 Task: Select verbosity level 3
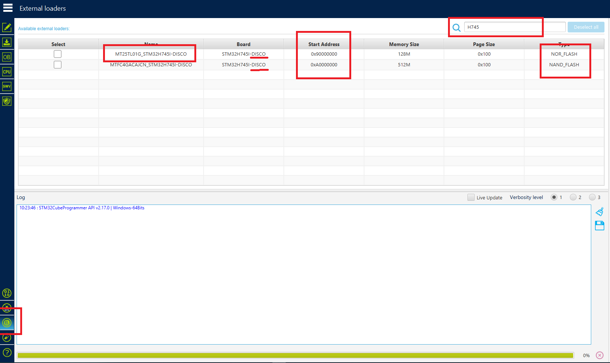click(593, 197)
